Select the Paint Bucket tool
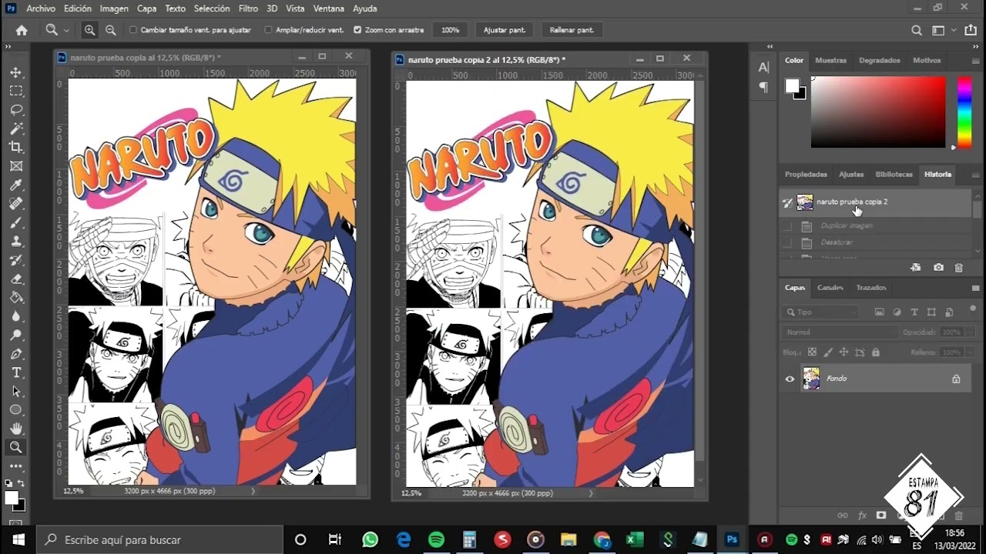The image size is (986, 554). click(15, 298)
